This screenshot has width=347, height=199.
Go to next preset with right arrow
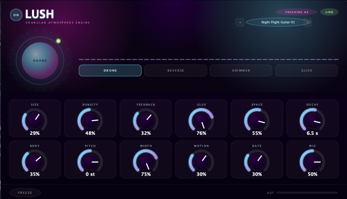pyautogui.click(x=308, y=22)
